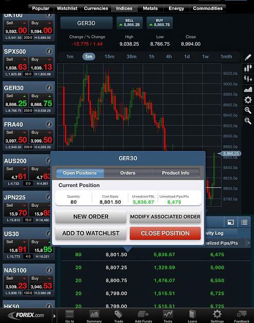254x323 pixels.
Task: Select 4h chart timeframe
Action: pyautogui.click(x=169, y=57)
